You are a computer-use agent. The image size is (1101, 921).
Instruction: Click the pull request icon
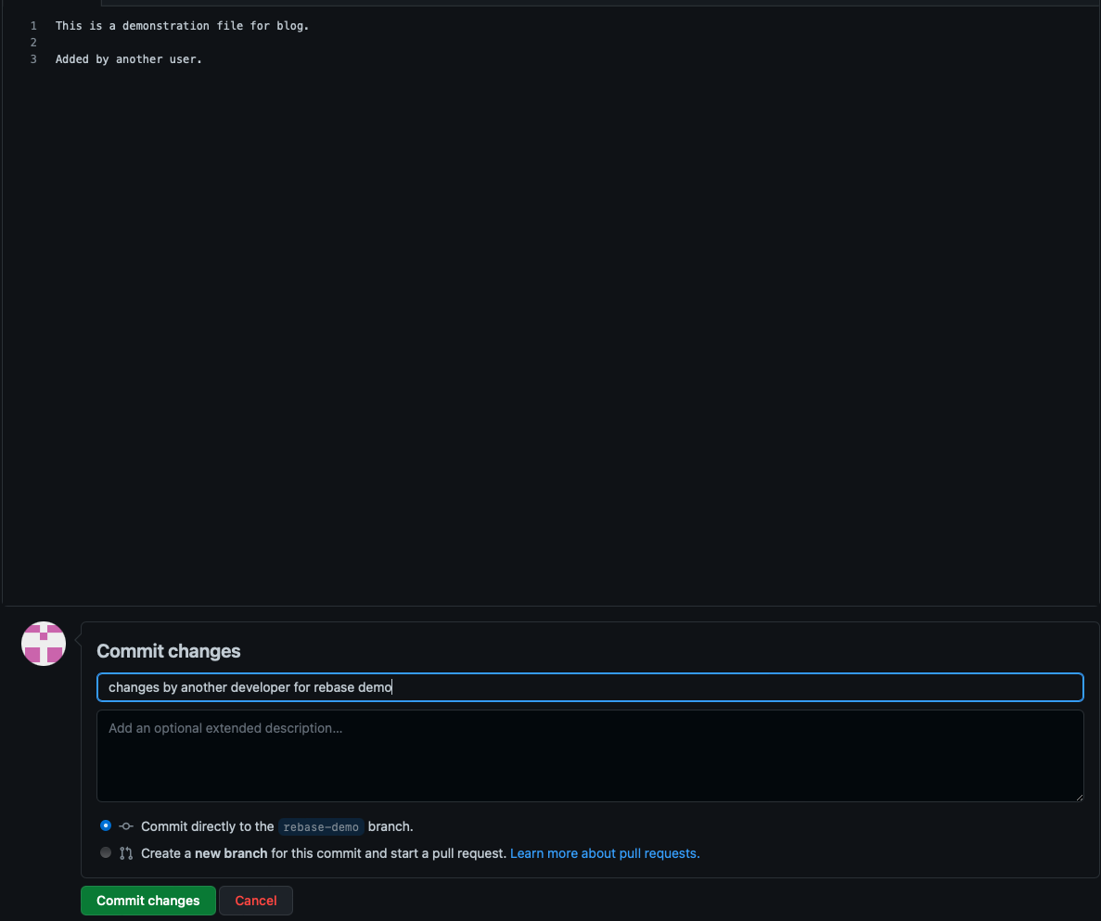pos(126,853)
